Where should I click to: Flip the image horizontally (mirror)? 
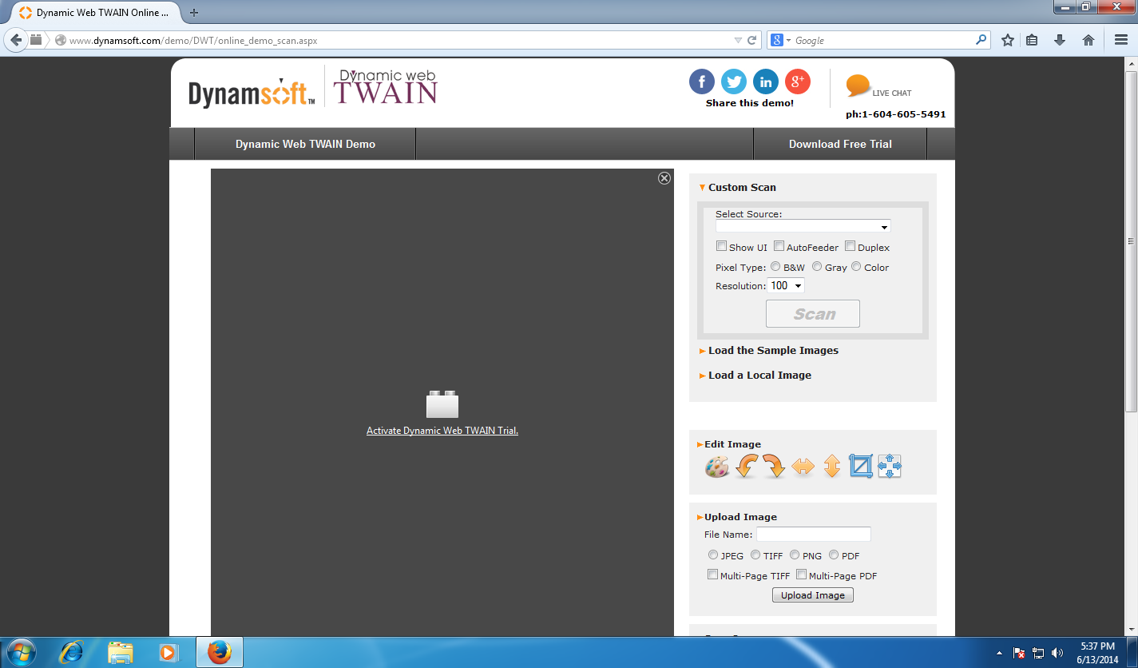(803, 467)
